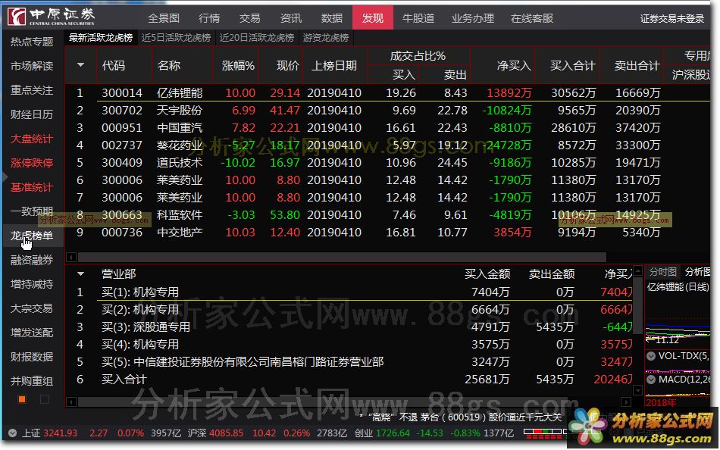Image resolution: width=720 pixels, height=450 pixels.
Task: Expand the VOL-TDX indicator dropdown
Action: [651, 356]
